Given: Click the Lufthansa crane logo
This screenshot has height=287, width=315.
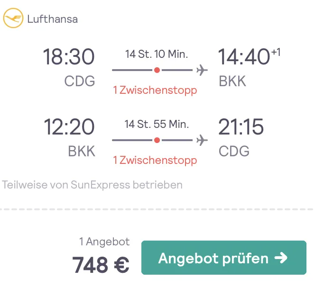Looking at the screenshot, I should point(13,18).
